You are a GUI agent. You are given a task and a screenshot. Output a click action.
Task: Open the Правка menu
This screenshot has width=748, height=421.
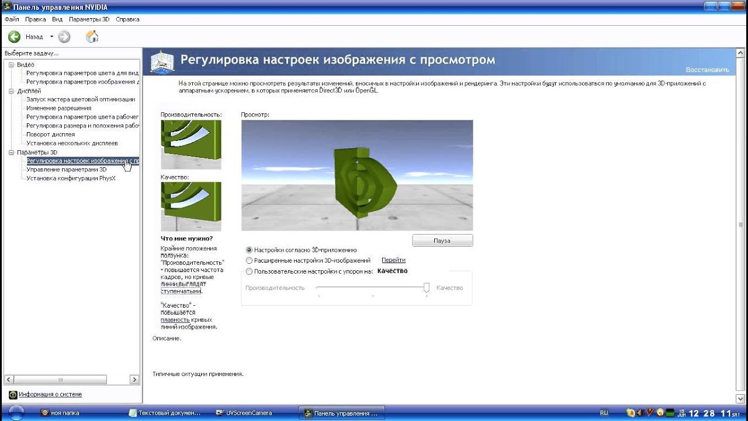tap(36, 19)
